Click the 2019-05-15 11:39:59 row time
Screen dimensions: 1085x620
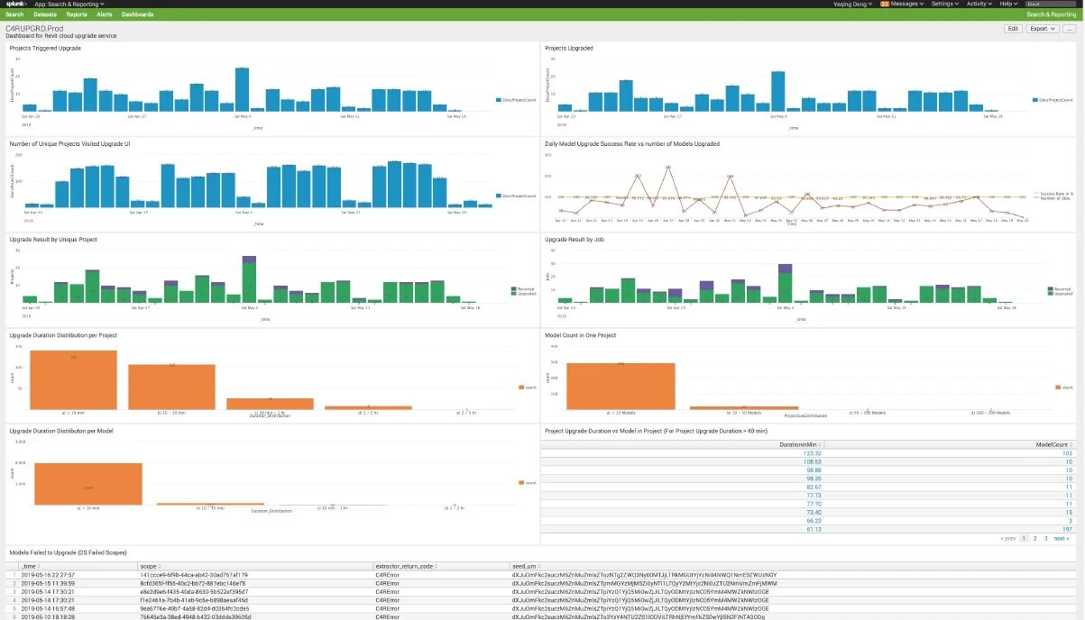48,583
